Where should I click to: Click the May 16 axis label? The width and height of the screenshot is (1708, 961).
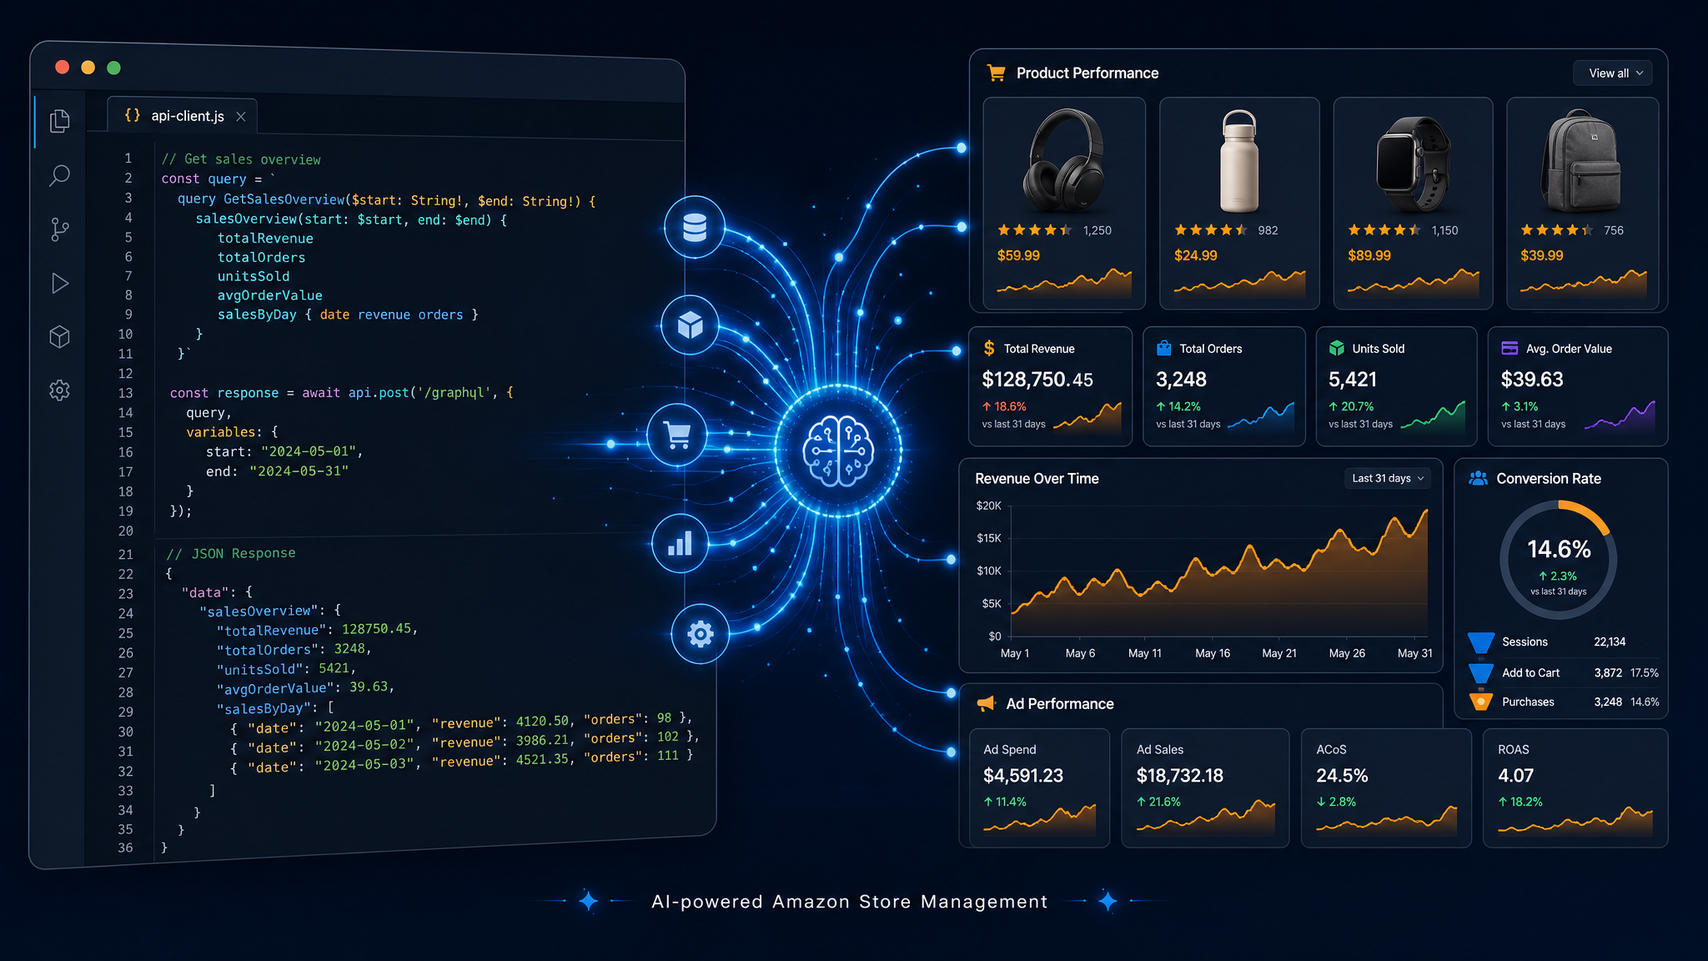[1213, 653]
